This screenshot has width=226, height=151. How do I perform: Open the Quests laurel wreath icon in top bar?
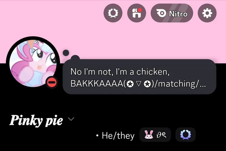(x=113, y=13)
